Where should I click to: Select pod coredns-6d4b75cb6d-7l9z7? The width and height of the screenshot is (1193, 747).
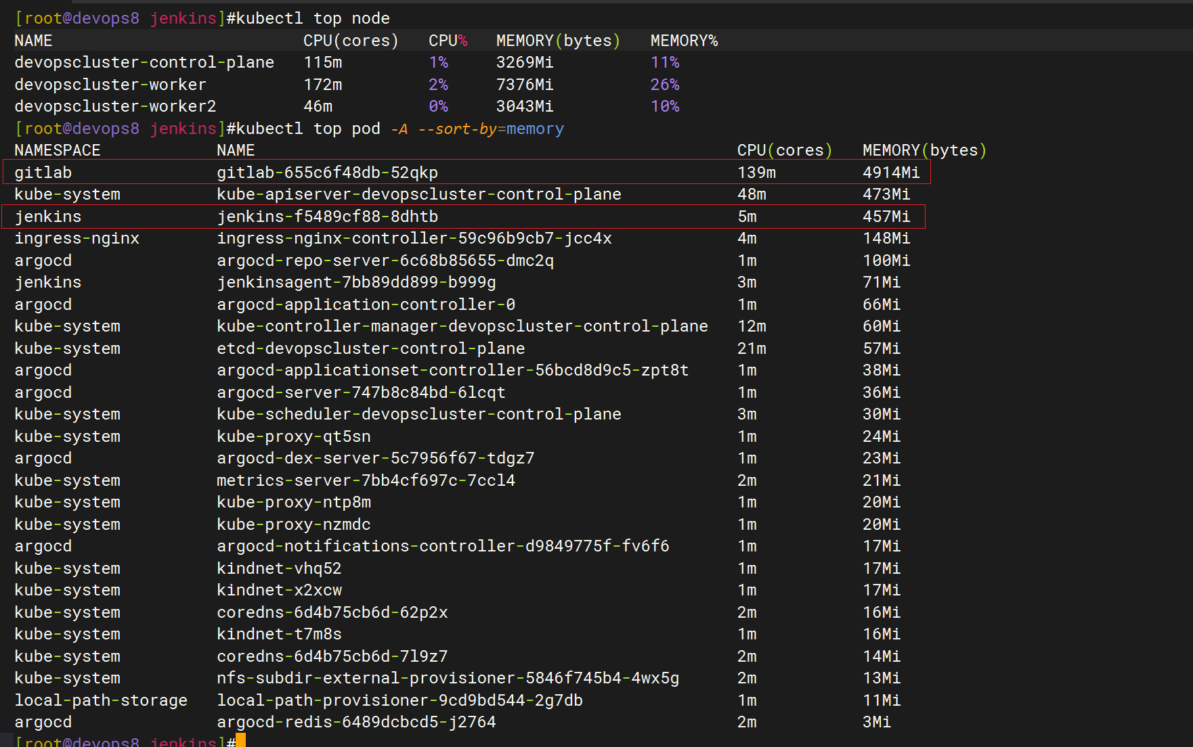click(332, 656)
